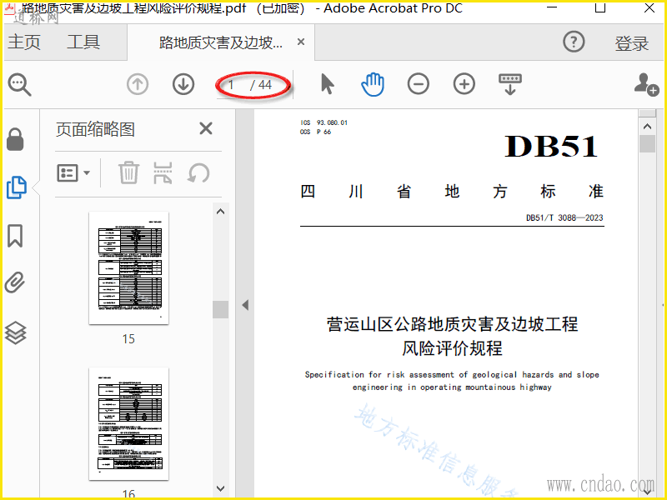
Task: Click the thumbnails panel scrollbar thumb
Action: point(220,309)
